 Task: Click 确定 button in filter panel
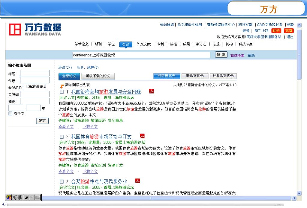pos(42,121)
